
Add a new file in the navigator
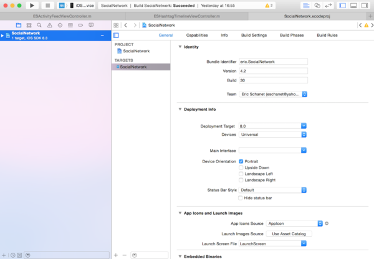4,255
